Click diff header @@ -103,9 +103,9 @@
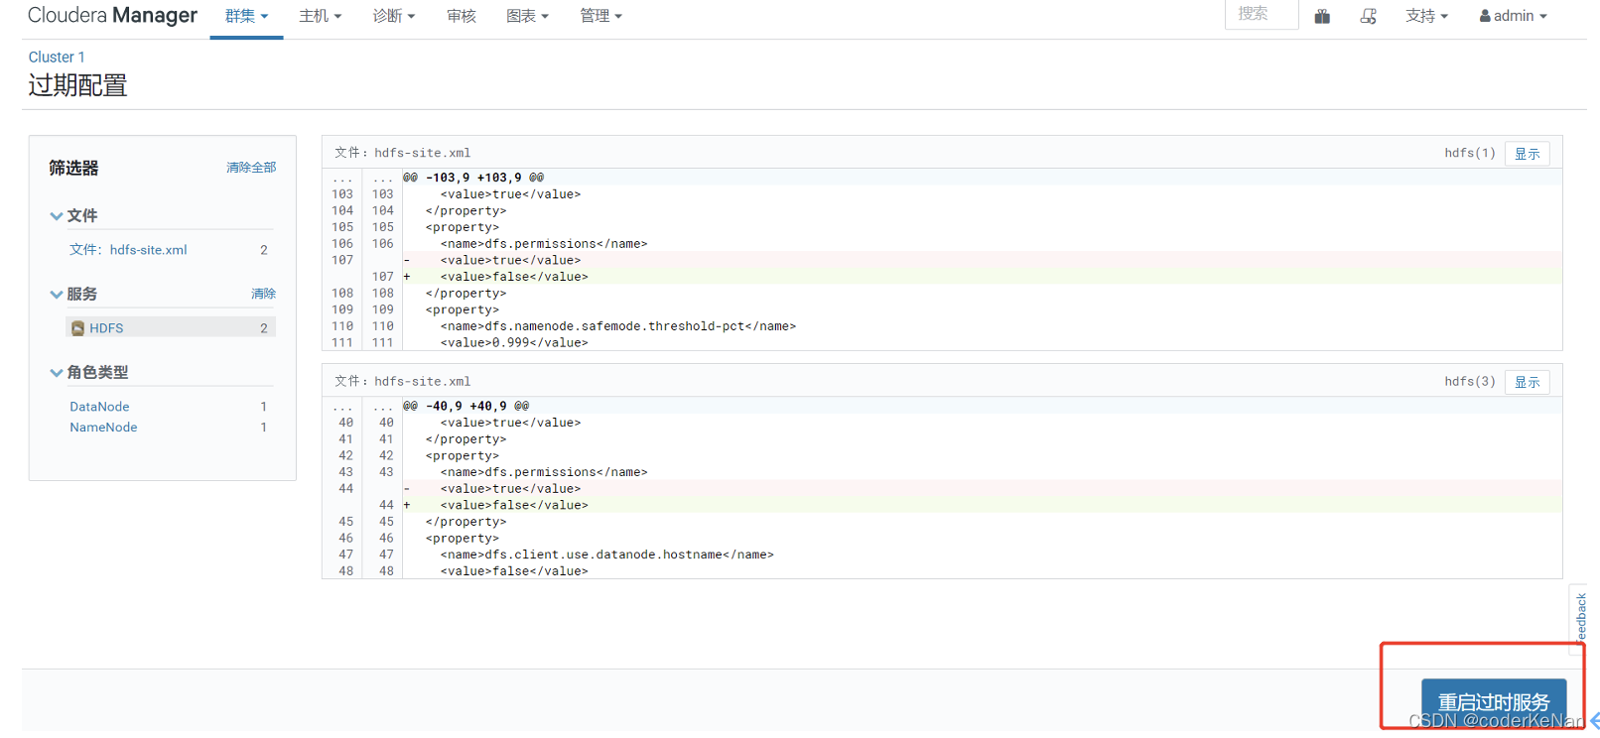 click(x=473, y=178)
